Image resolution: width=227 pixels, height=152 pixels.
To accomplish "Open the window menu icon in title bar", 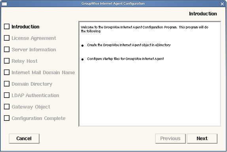I will click(4, 4).
